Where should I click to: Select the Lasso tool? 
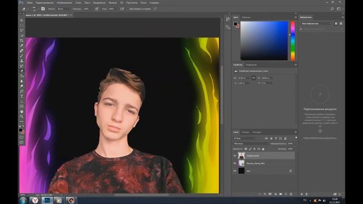(x=22, y=30)
